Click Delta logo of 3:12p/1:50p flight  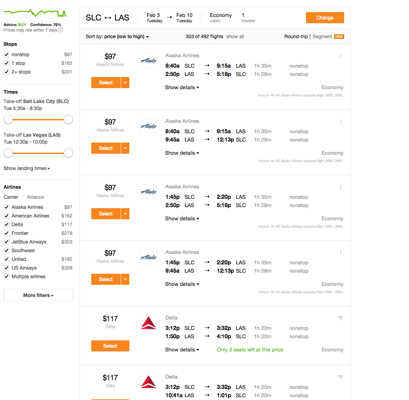148,323
